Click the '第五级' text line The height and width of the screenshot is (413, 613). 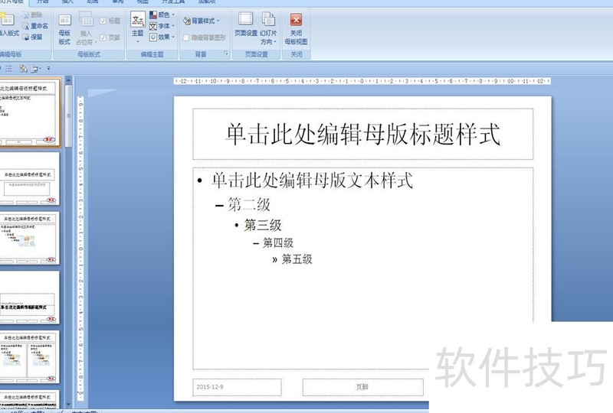coord(297,259)
